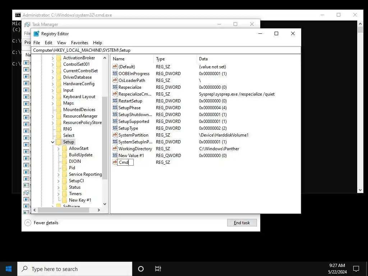Click the cmd.exe title bar icon
The height and width of the screenshot is (276, 368).
(x=18, y=15)
